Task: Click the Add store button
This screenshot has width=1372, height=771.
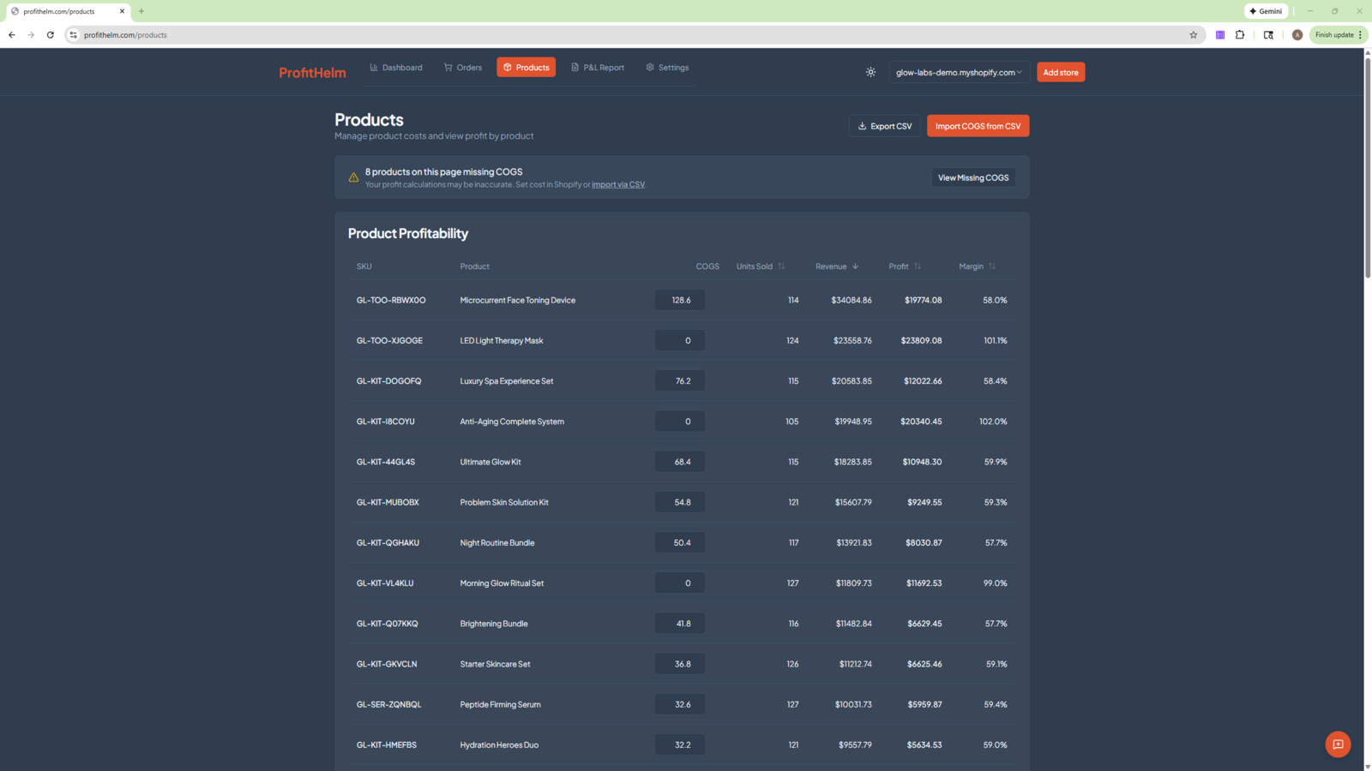Action: click(1061, 73)
